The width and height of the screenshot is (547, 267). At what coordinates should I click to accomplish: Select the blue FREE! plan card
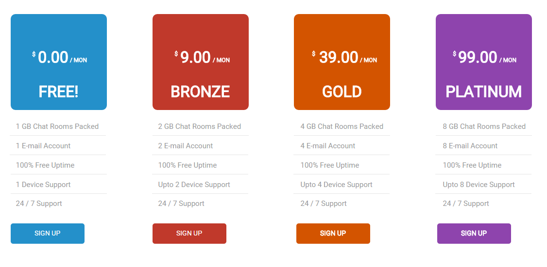59,62
